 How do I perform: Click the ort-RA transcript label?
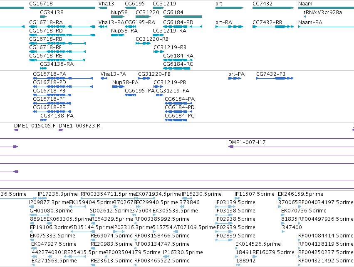point(224,22)
